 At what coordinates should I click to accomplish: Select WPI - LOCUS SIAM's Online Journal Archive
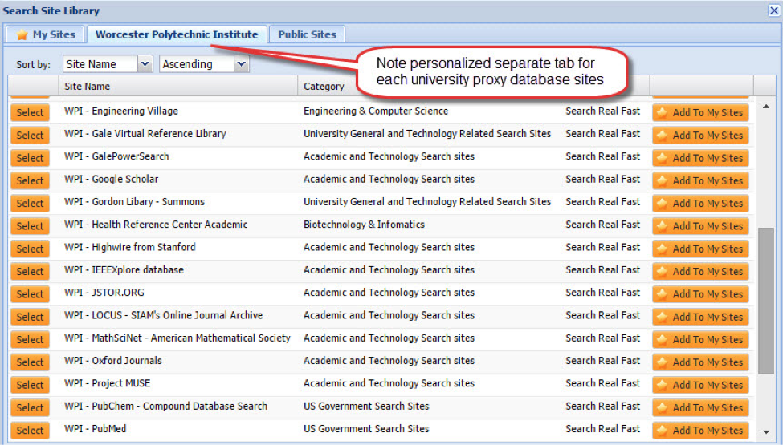30,317
